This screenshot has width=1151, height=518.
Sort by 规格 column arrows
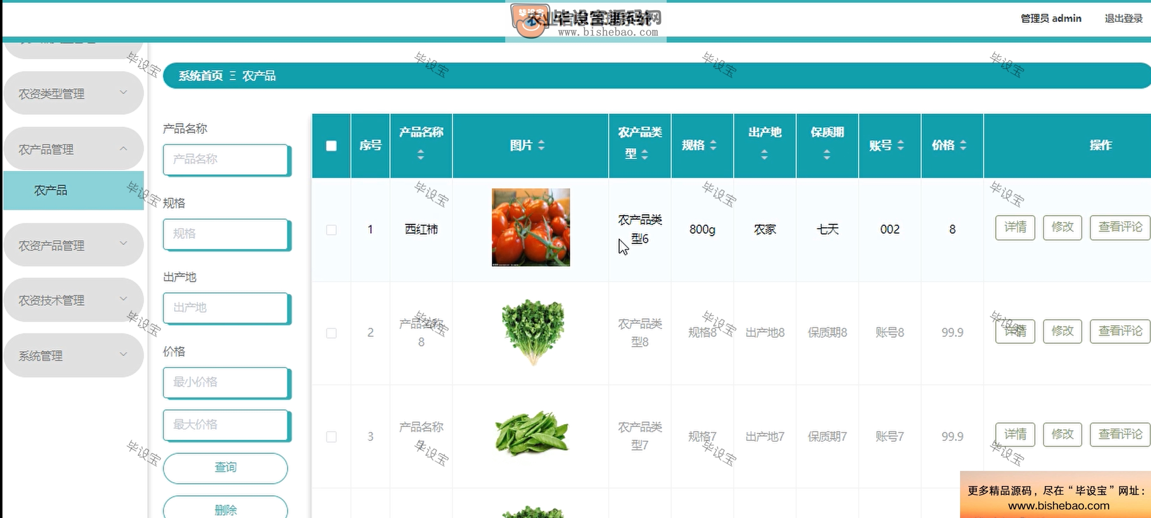pos(713,145)
